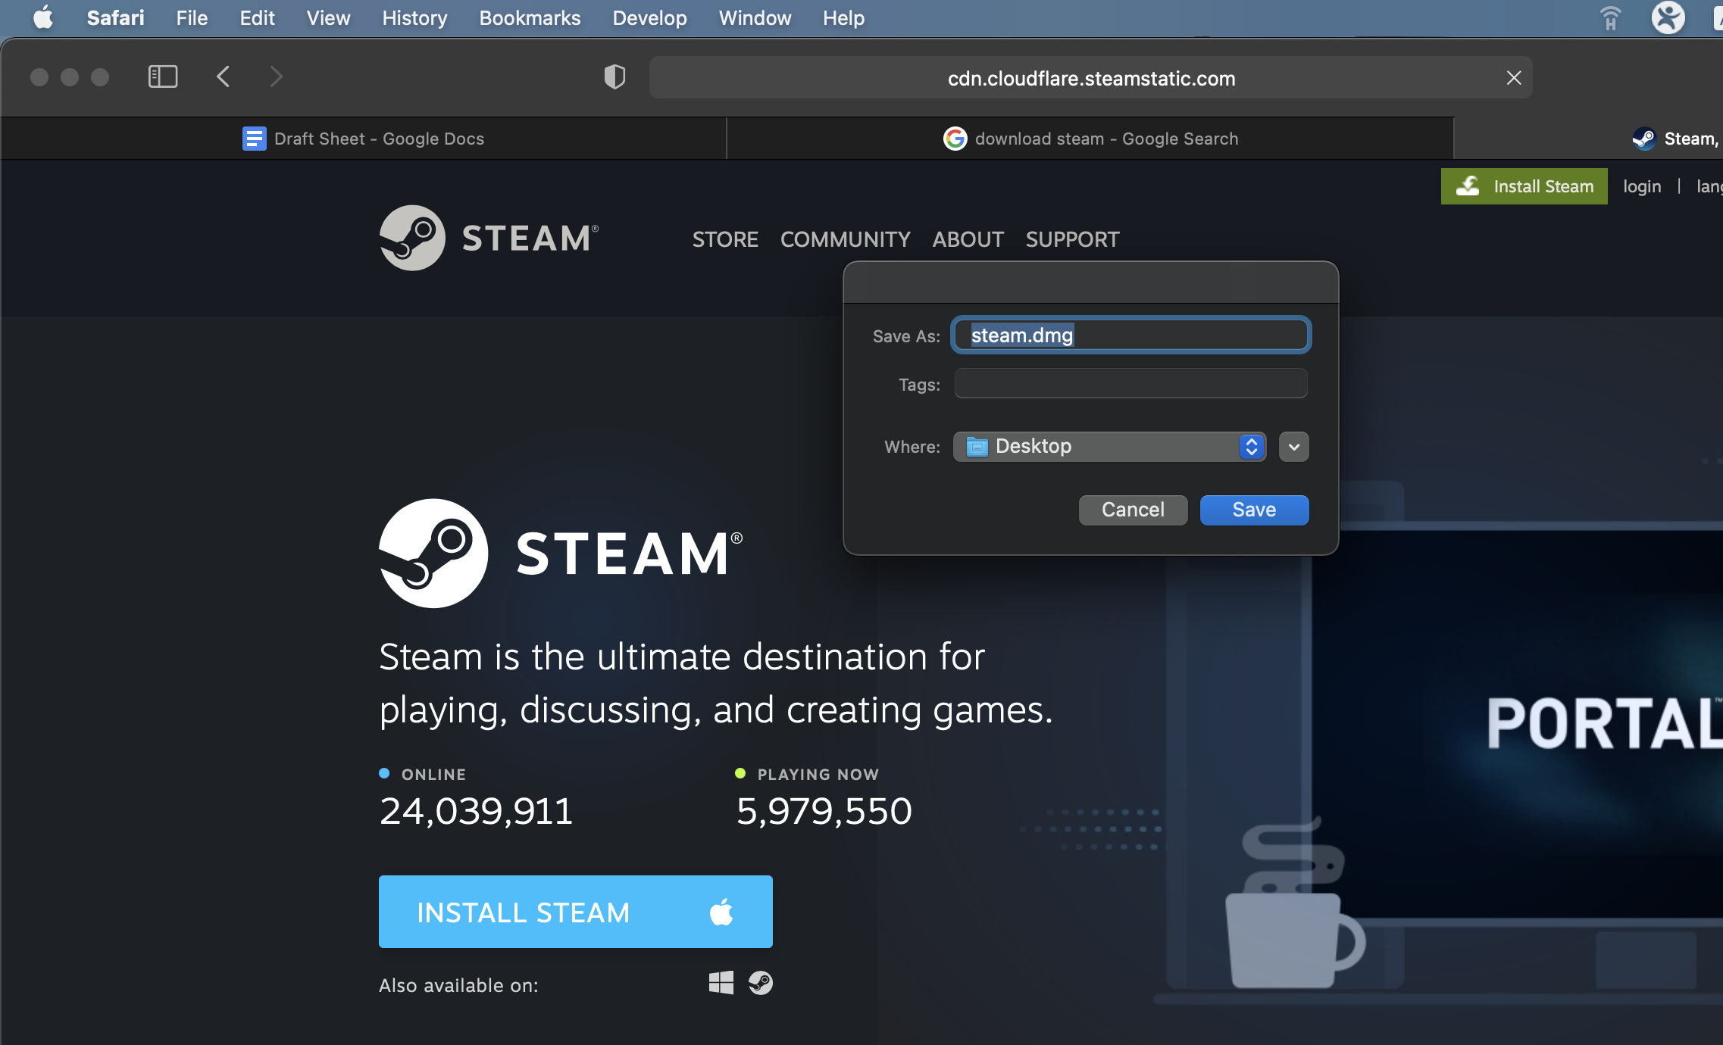Image resolution: width=1723 pixels, height=1045 pixels.
Task: Open the STORE nav link
Action: click(x=725, y=239)
